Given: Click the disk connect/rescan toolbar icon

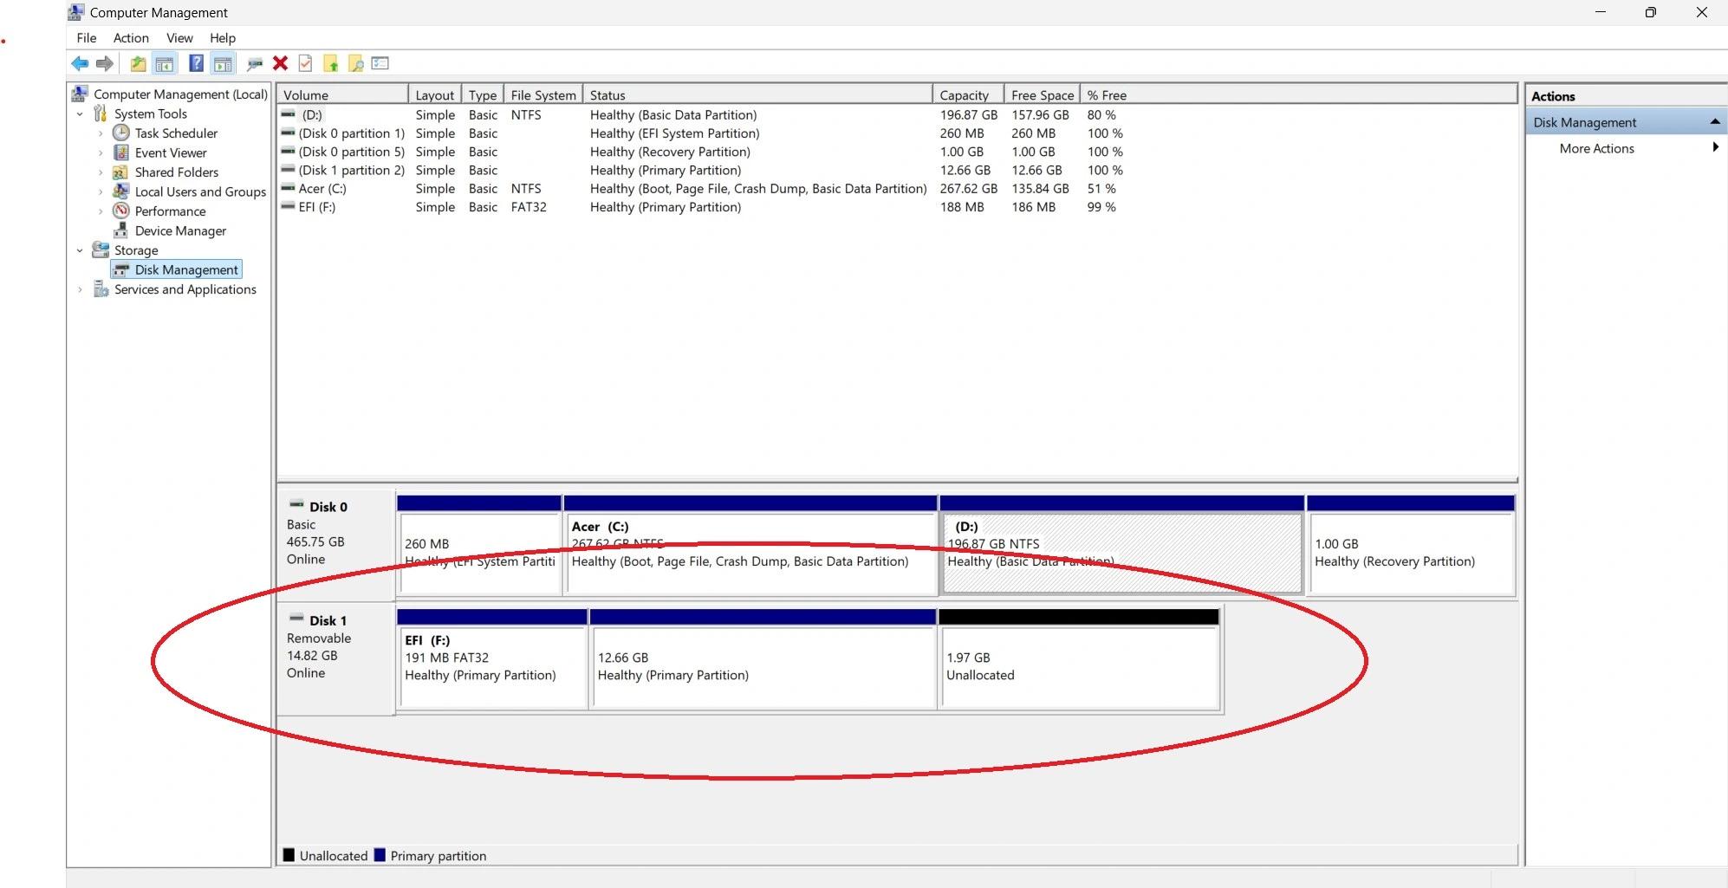Looking at the screenshot, I should click(x=254, y=63).
